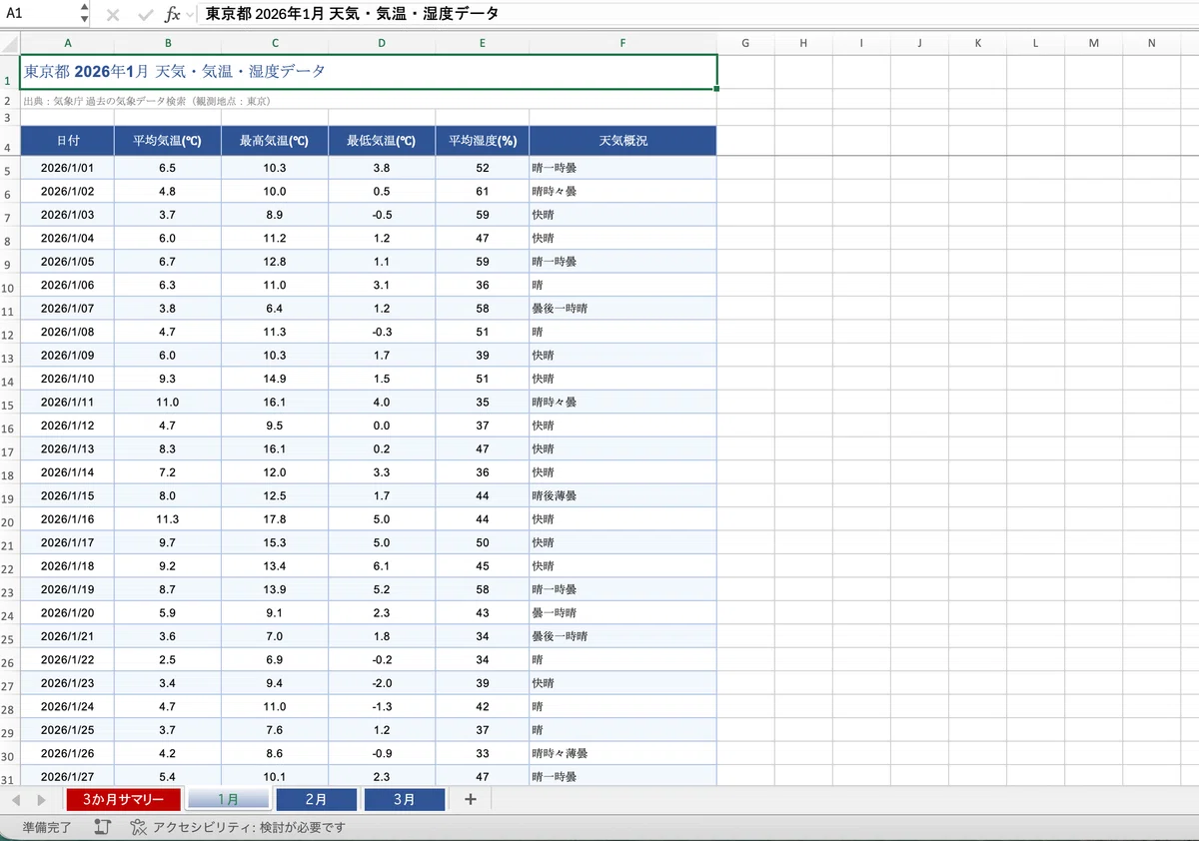The width and height of the screenshot is (1199, 841).
Task: Select column J header
Action: pos(919,43)
